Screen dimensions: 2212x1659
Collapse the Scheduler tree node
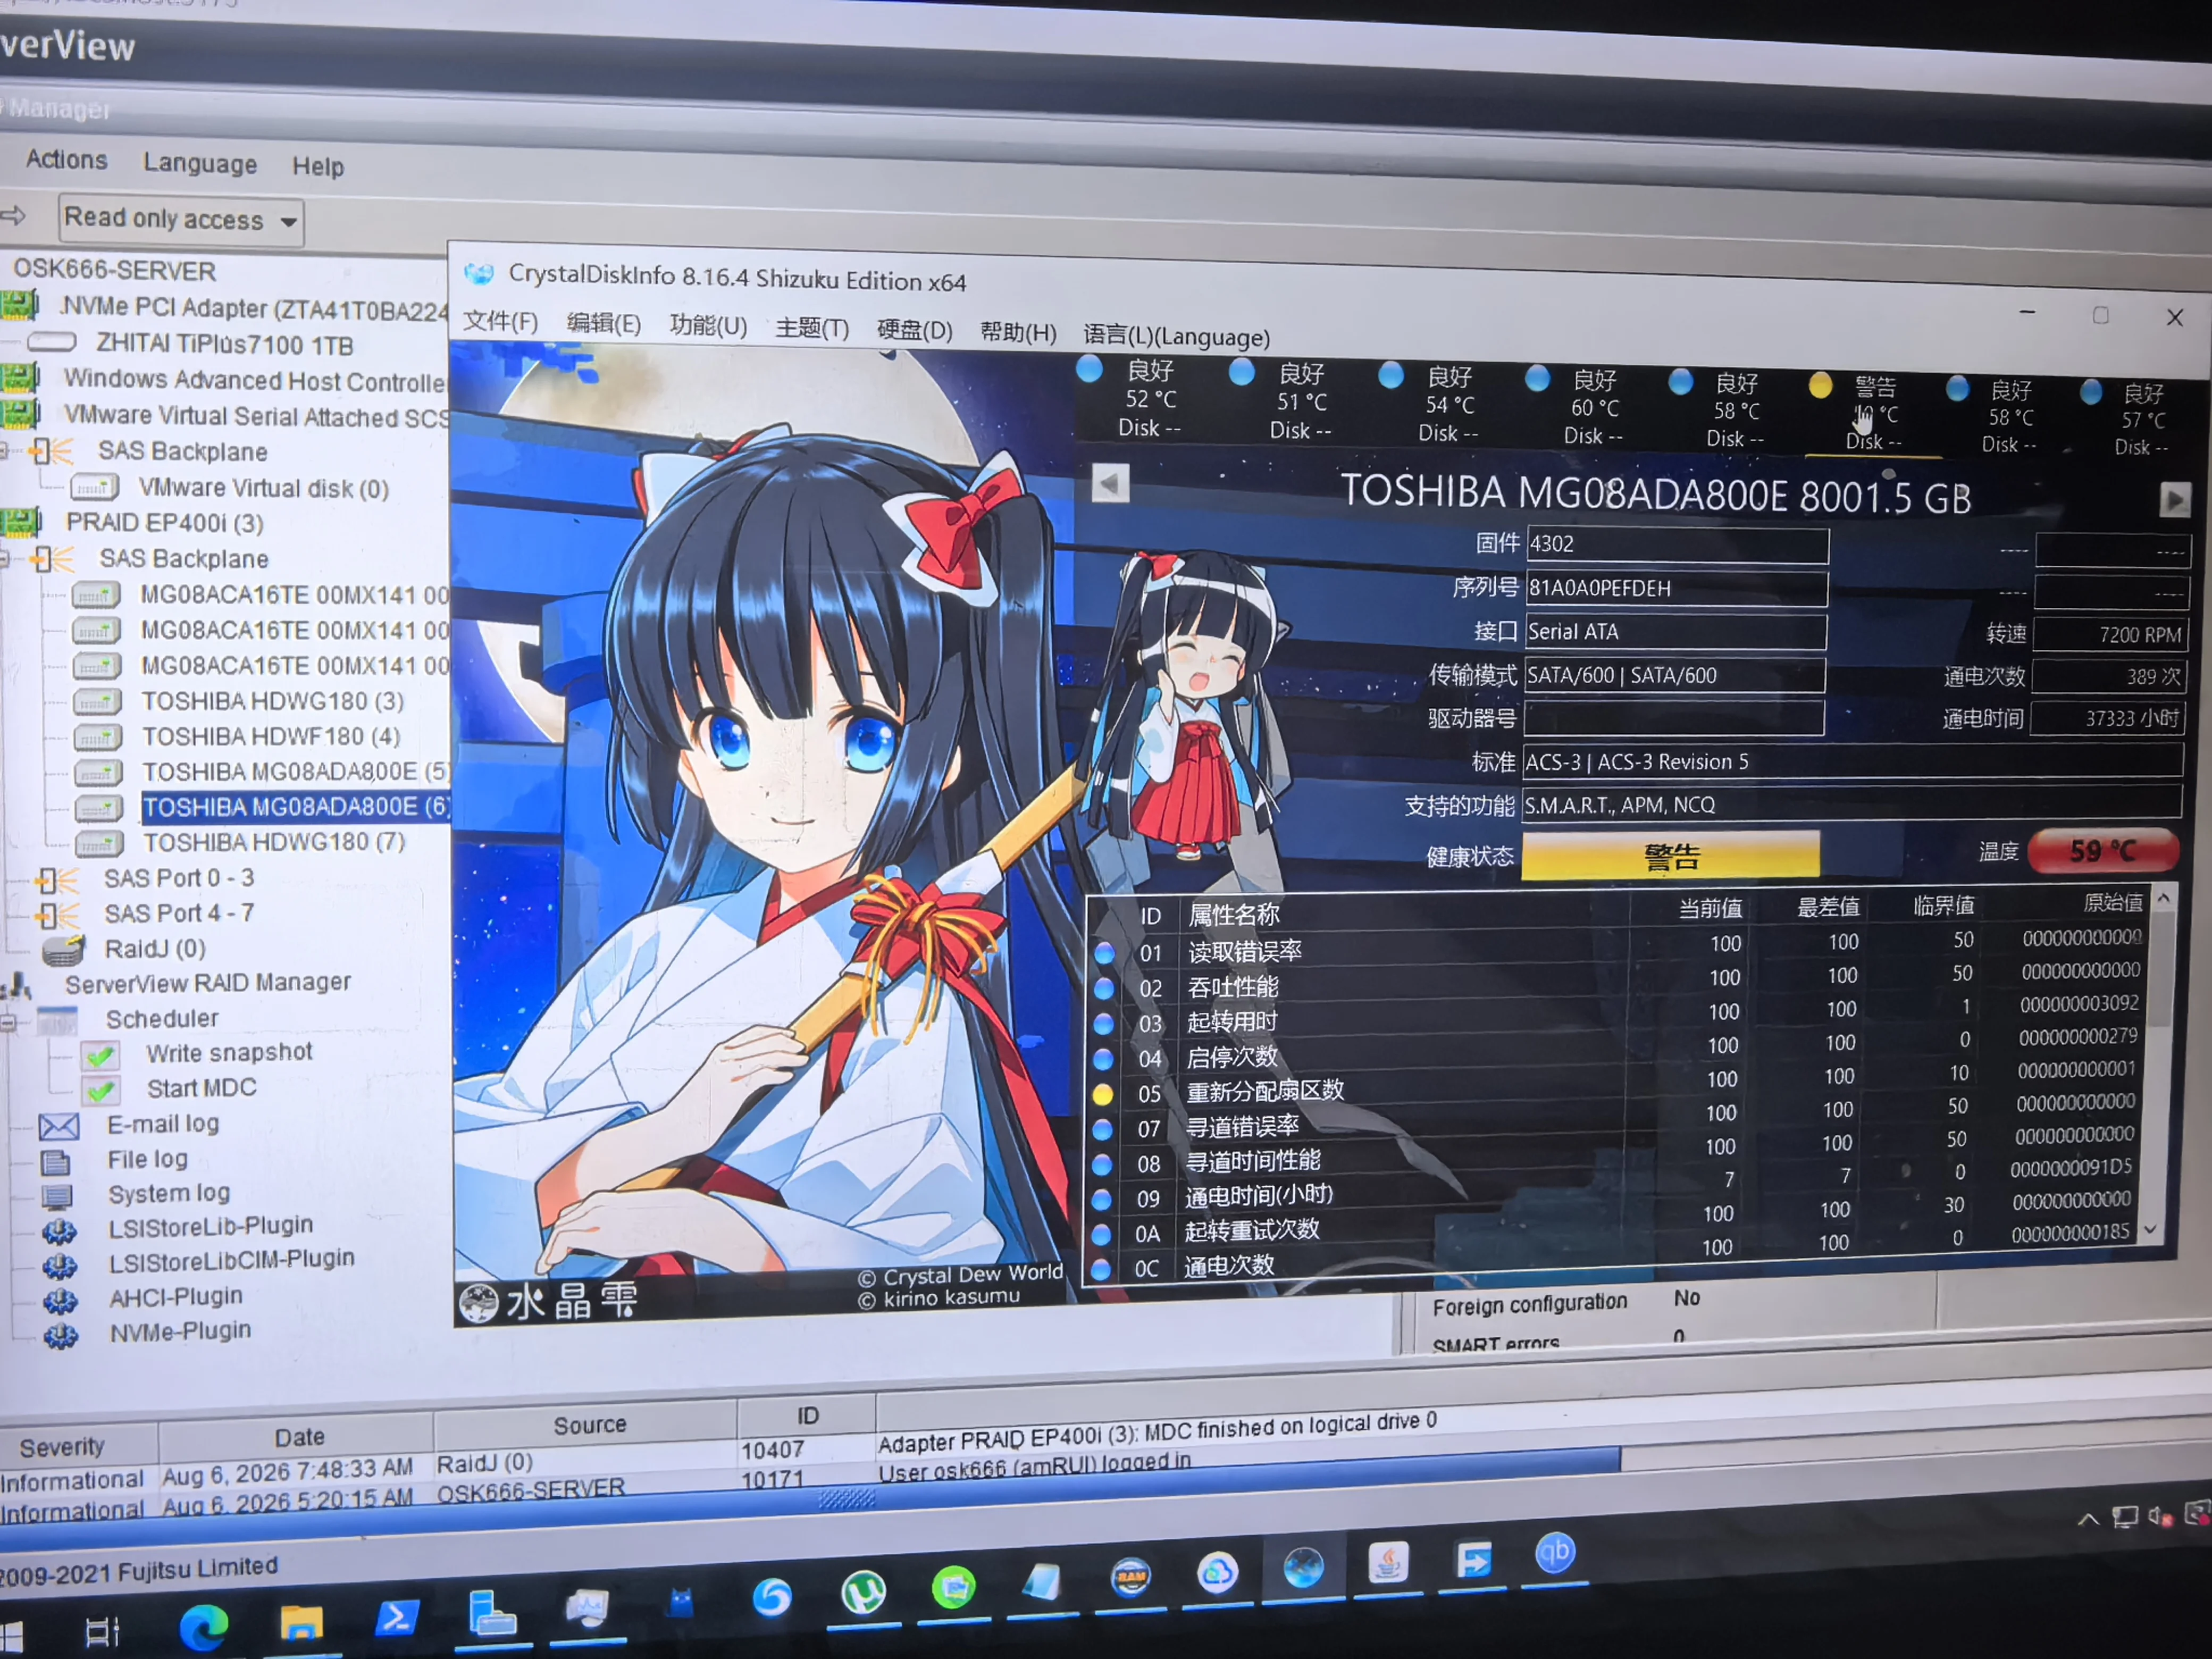click(9, 1022)
